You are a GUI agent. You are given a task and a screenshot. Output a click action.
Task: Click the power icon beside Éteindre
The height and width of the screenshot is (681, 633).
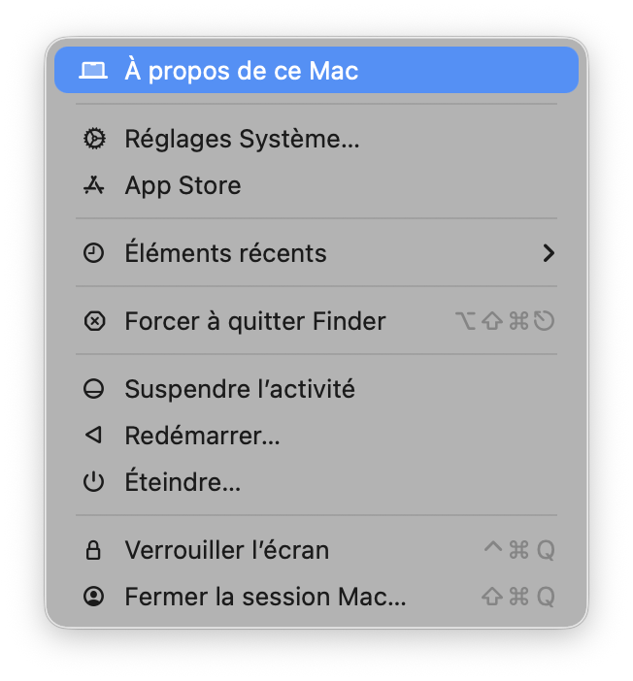click(x=93, y=482)
